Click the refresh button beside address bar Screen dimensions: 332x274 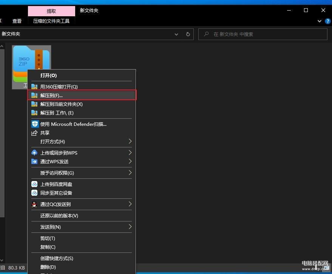pyautogui.click(x=188, y=34)
